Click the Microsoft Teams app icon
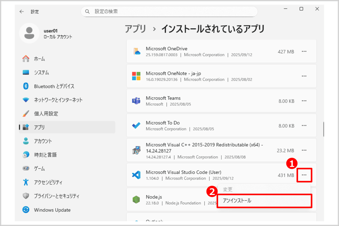This screenshot has height=226, width=339. point(136,101)
